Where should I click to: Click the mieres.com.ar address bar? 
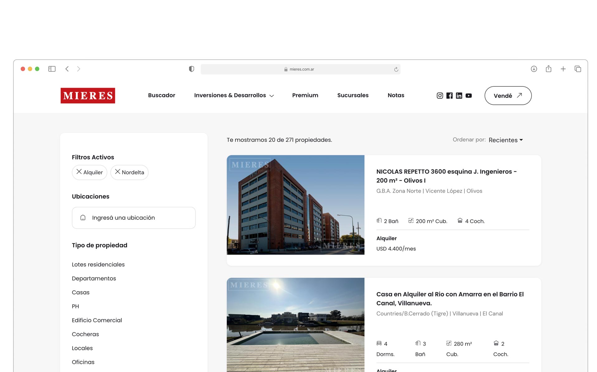(x=300, y=69)
